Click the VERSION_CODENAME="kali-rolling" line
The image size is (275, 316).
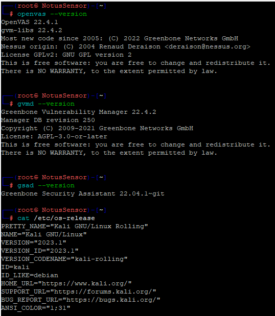pyautogui.click(x=64, y=259)
